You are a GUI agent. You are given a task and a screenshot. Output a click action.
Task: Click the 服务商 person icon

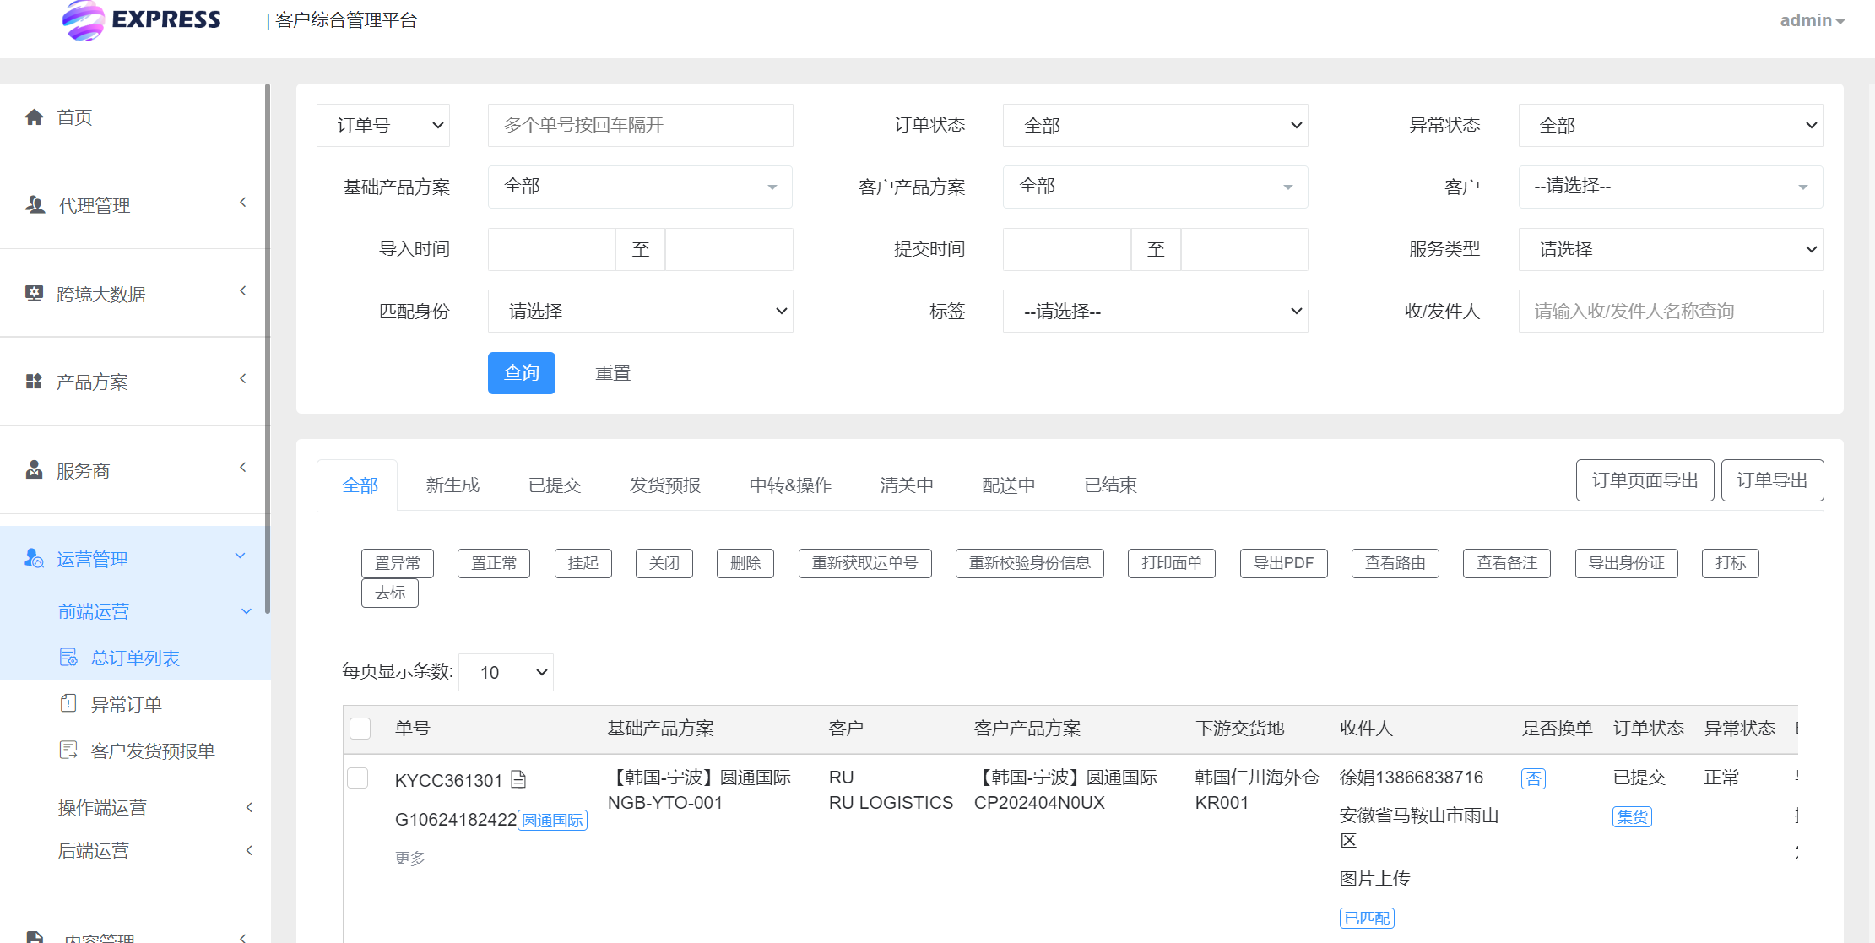pos(34,470)
